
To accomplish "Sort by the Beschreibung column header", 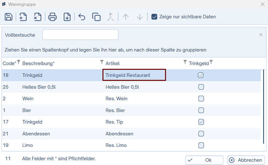I will [x=38, y=63].
